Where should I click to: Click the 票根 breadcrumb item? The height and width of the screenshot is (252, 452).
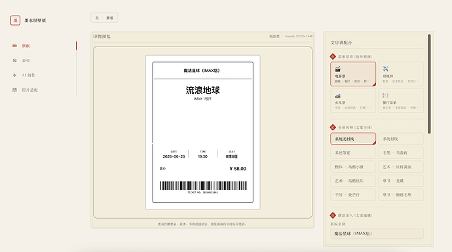pyautogui.click(x=110, y=18)
